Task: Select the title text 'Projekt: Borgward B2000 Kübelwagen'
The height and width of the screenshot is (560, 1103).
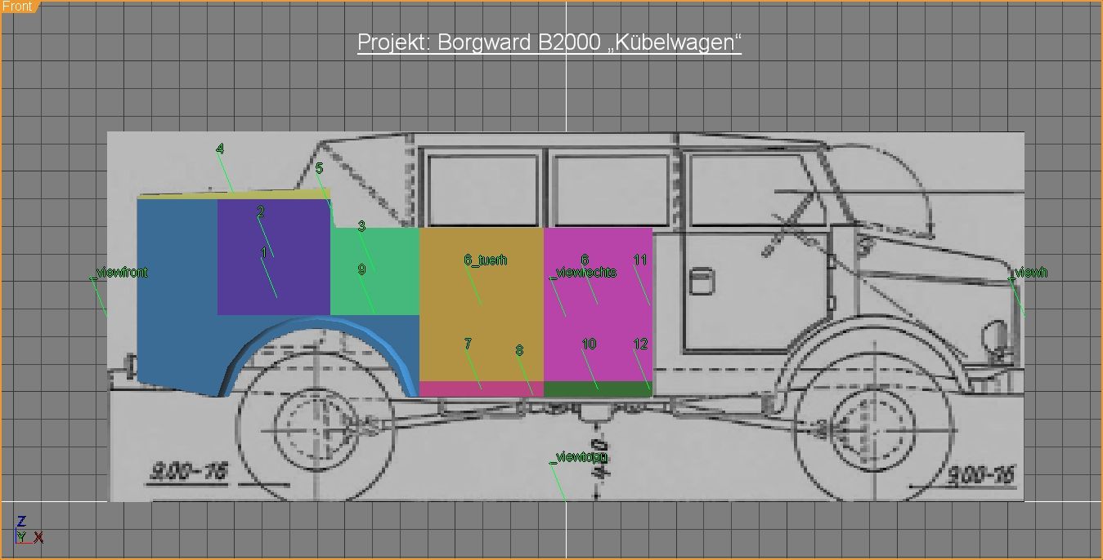Action: [549, 42]
